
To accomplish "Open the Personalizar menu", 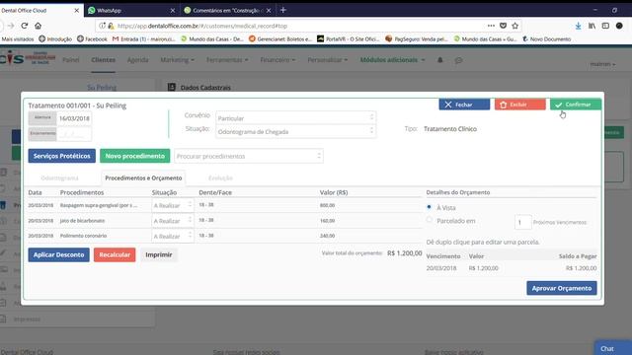I will [x=327, y=60].
